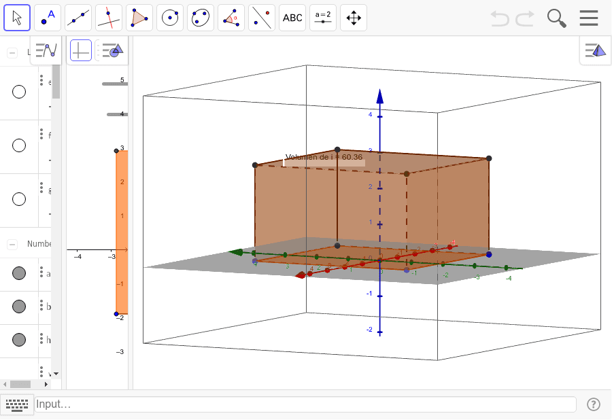Viewport: 612px width, 420px height.
Task: Click the black point at y=3
Action: coord(116,151)
